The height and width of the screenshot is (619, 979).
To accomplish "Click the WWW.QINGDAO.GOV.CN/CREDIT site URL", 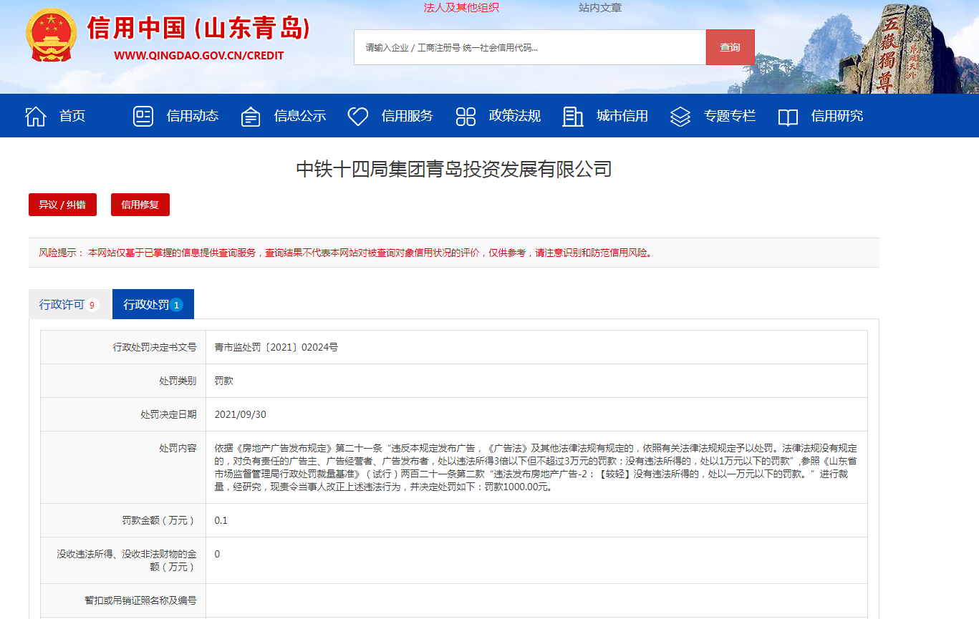I will (x=199, y=56).
